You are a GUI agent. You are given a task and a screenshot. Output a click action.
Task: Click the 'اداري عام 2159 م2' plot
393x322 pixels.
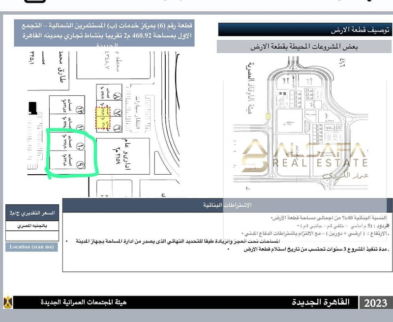click(x=123, y=156)
